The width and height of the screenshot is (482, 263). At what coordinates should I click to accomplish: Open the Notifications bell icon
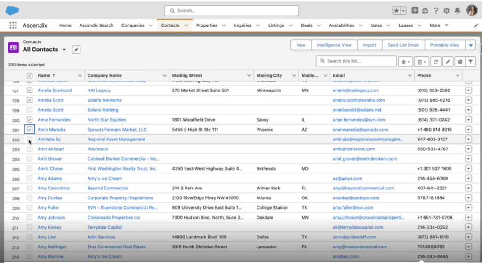[458, 10]
